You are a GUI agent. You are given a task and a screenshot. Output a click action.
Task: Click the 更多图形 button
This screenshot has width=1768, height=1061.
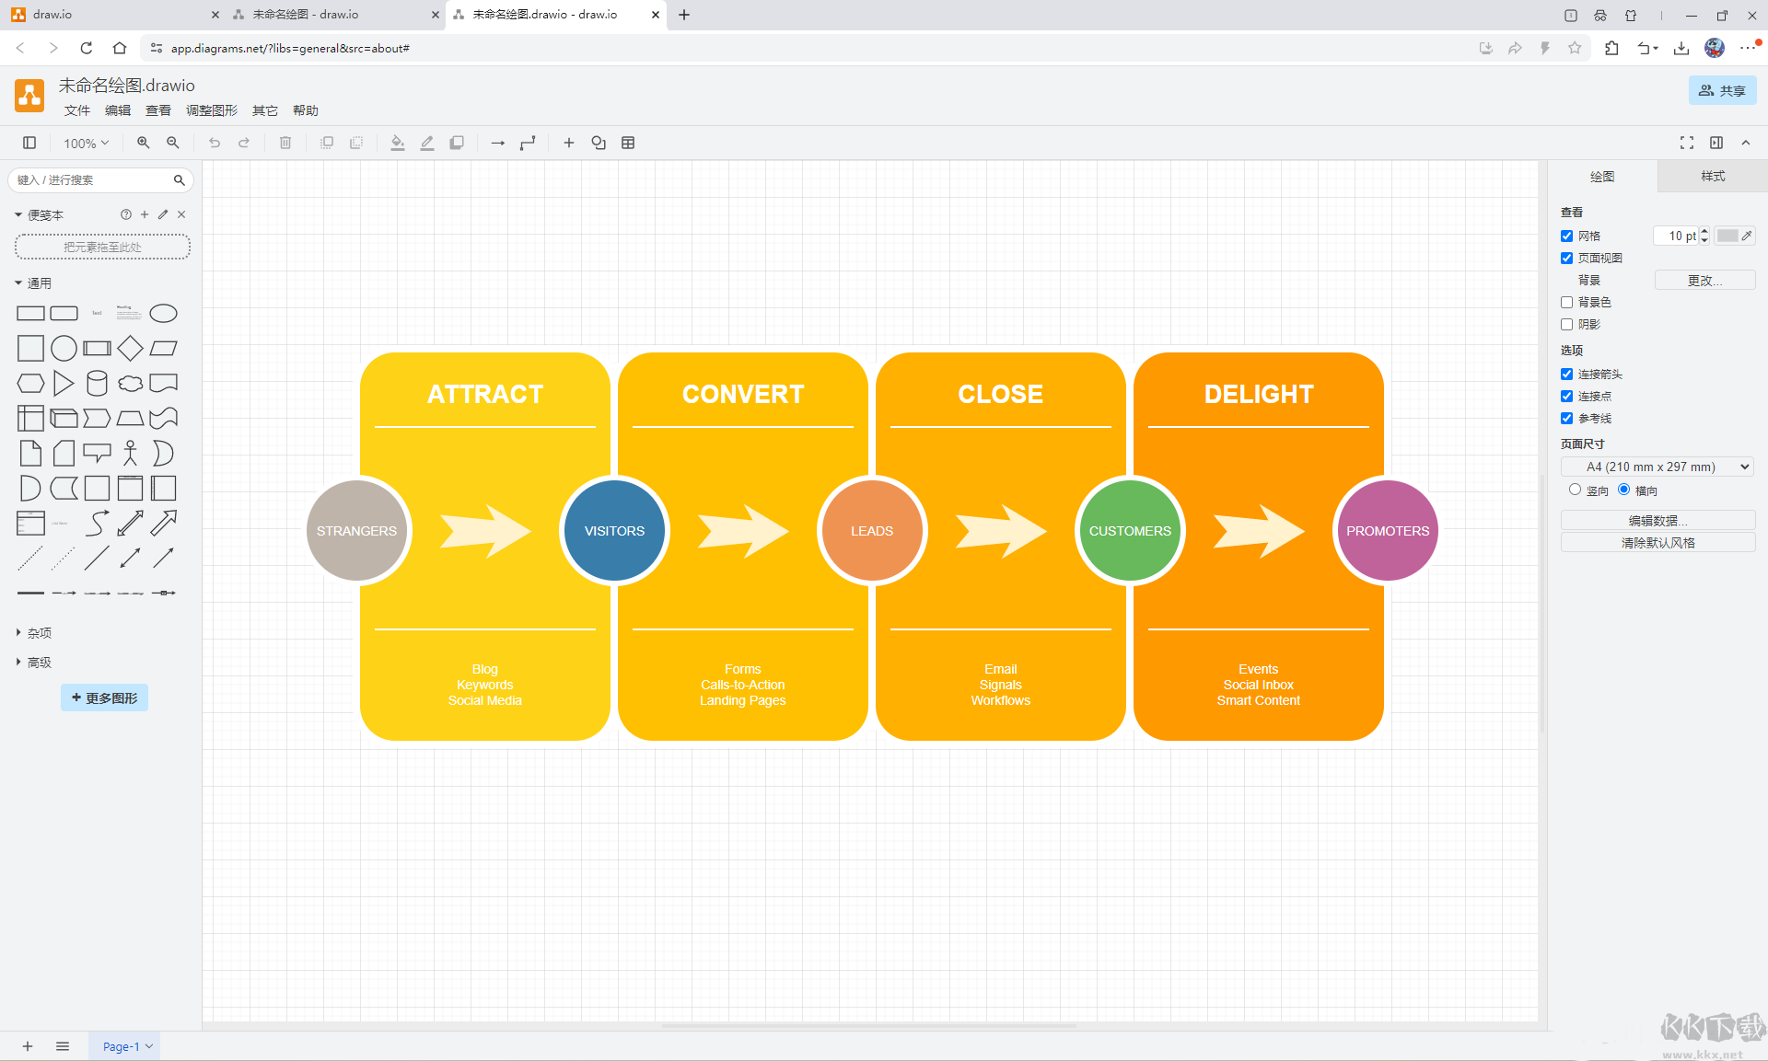click(104, 698)
